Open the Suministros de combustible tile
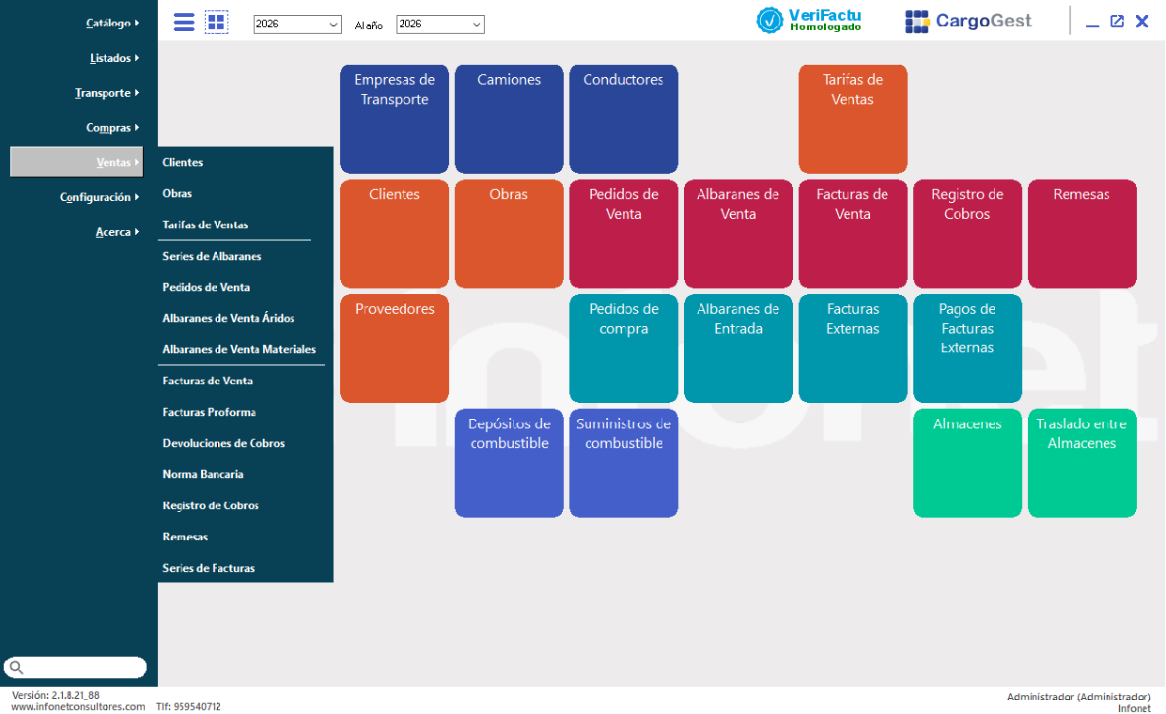The height and width of the screenshot is (714, 1166). 624,463
